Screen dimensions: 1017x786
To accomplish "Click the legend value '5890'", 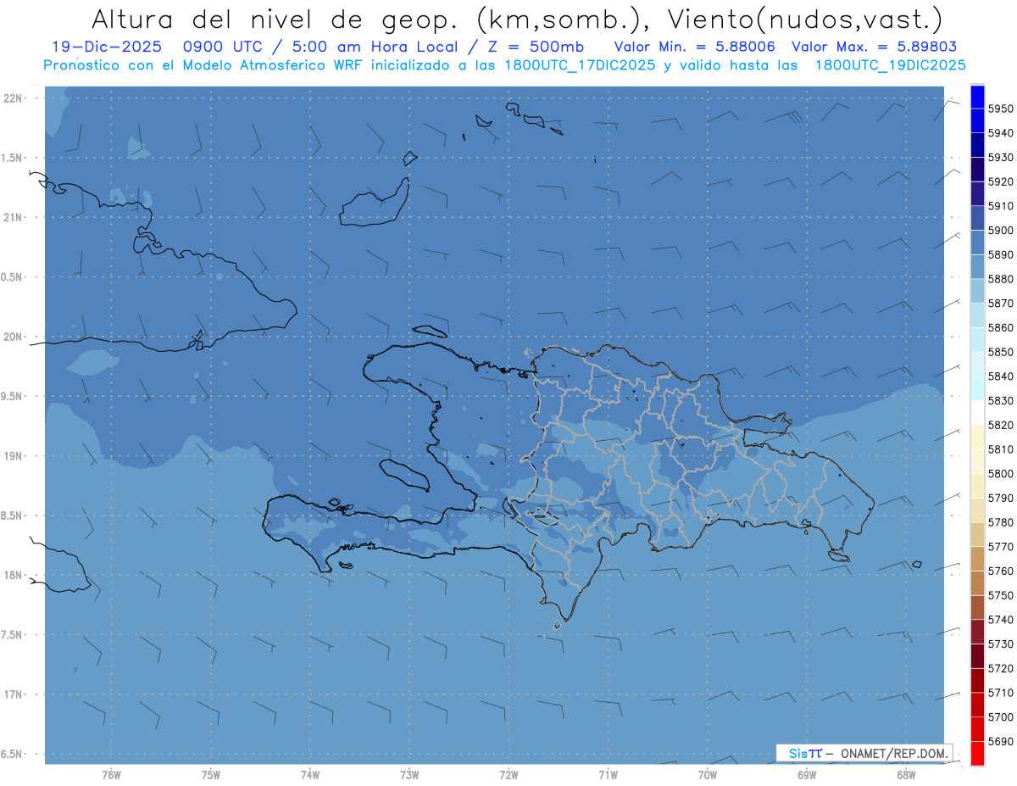I will [x=1001, y=254].
